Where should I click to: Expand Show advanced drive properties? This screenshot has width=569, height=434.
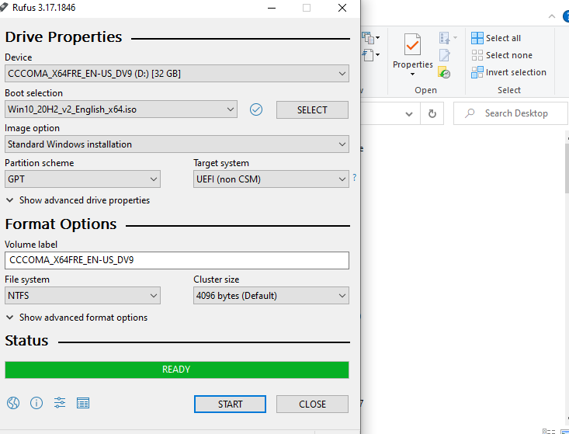[x=78, y=200]
